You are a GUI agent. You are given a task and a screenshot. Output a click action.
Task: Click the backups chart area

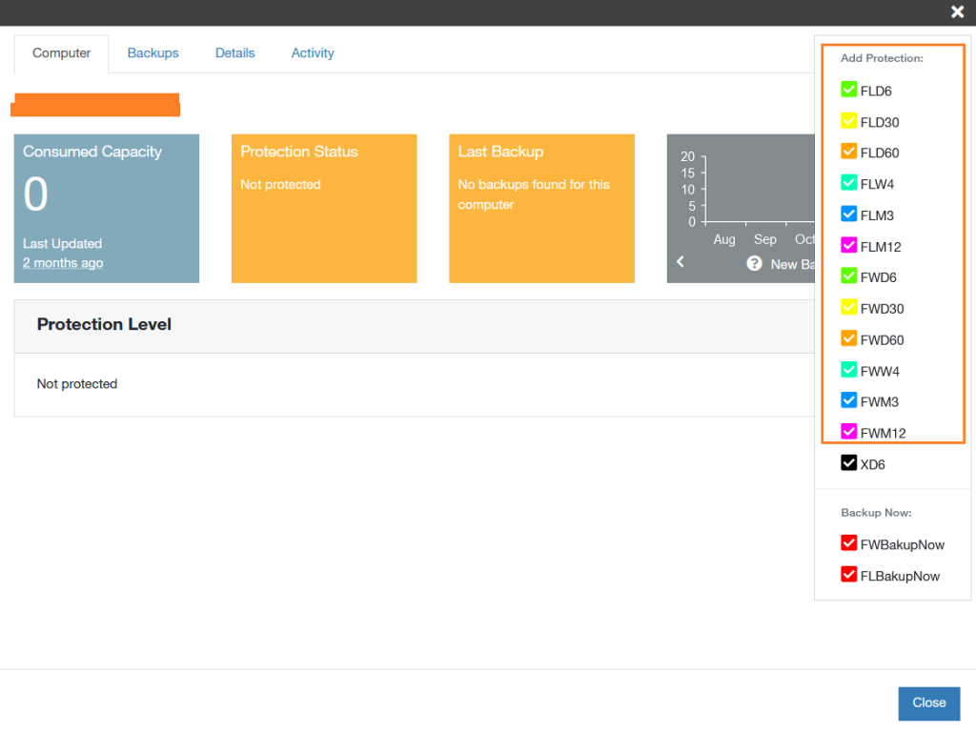[741, 209]
